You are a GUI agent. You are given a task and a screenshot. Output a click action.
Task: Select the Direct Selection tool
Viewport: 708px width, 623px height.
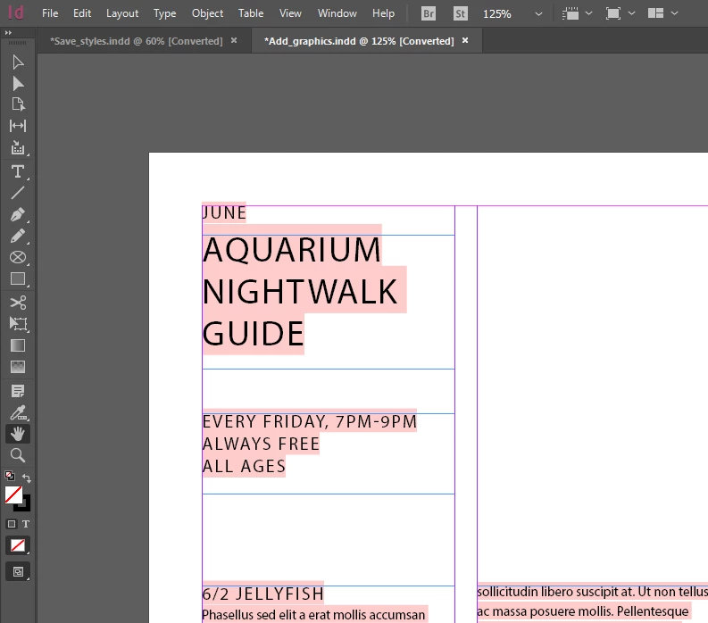coord(18,84)
